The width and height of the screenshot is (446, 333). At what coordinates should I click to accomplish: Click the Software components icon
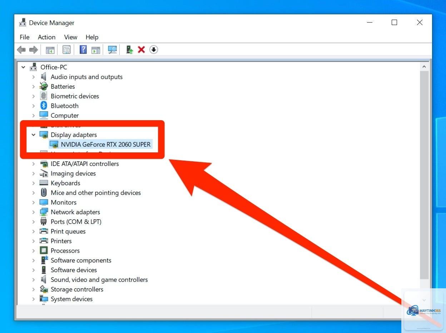tap(44, 260)
